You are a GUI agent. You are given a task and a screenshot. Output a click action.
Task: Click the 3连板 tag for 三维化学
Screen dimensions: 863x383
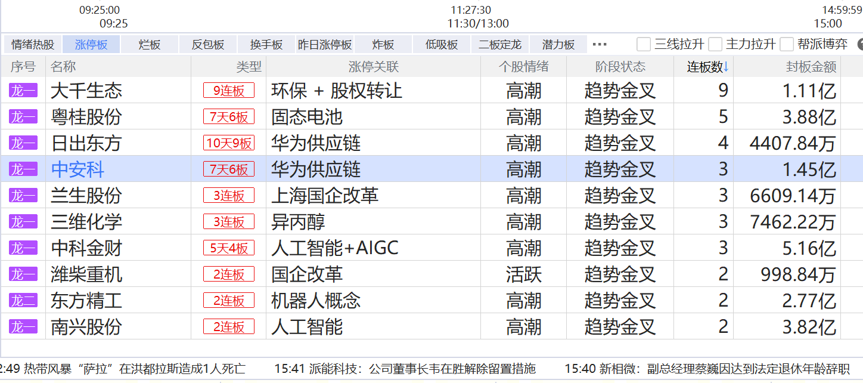click(x=229, y=222)
